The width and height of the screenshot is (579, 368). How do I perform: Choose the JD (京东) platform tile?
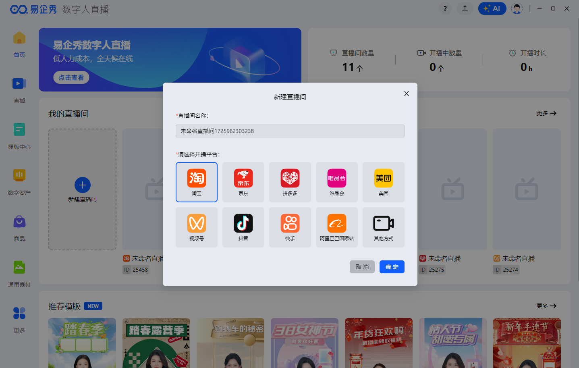[243, 182]
